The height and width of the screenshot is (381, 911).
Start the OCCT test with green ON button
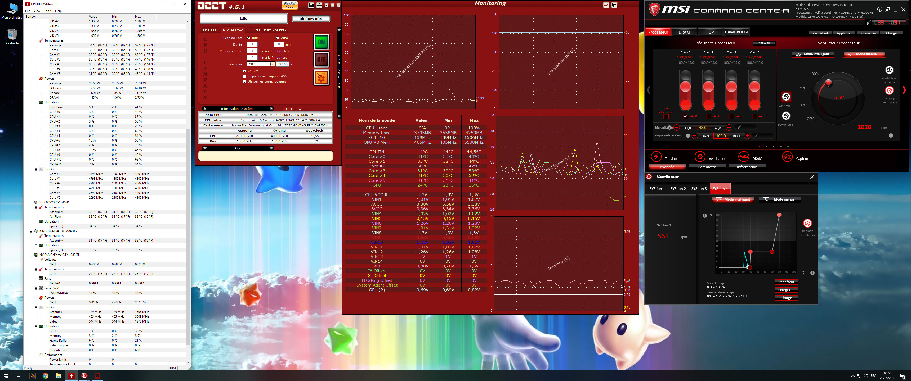click(321, 42)
